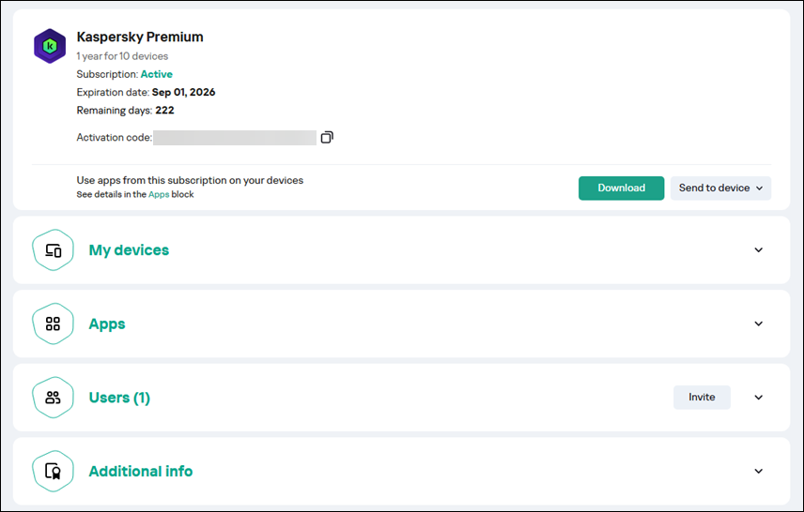Open the Additional info heading
Screen dimensions: 804x512
141,471
